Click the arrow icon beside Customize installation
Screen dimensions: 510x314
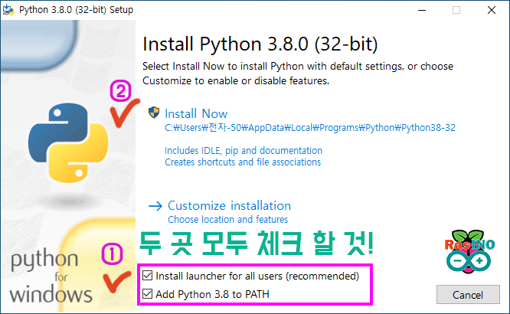click(155, 206)
